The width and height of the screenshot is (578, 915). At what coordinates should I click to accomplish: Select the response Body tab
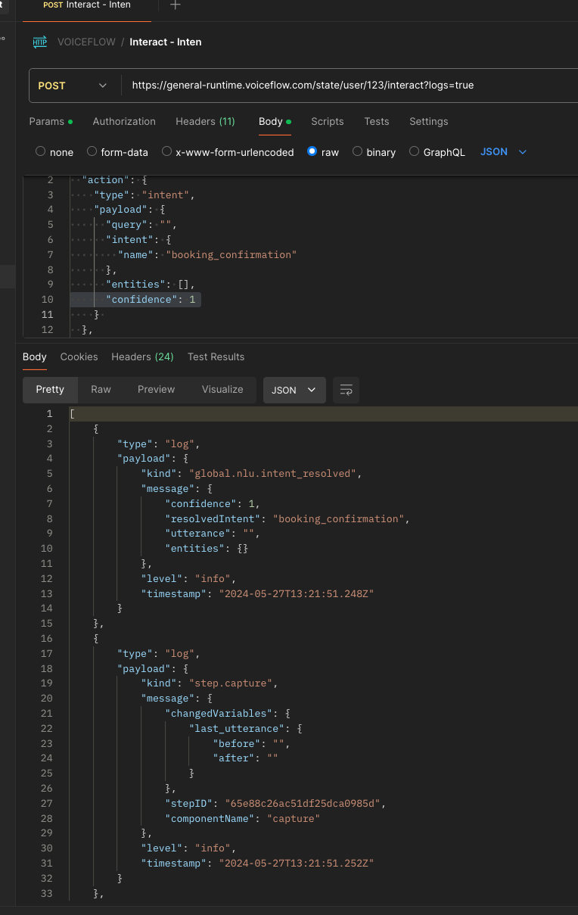35,356
